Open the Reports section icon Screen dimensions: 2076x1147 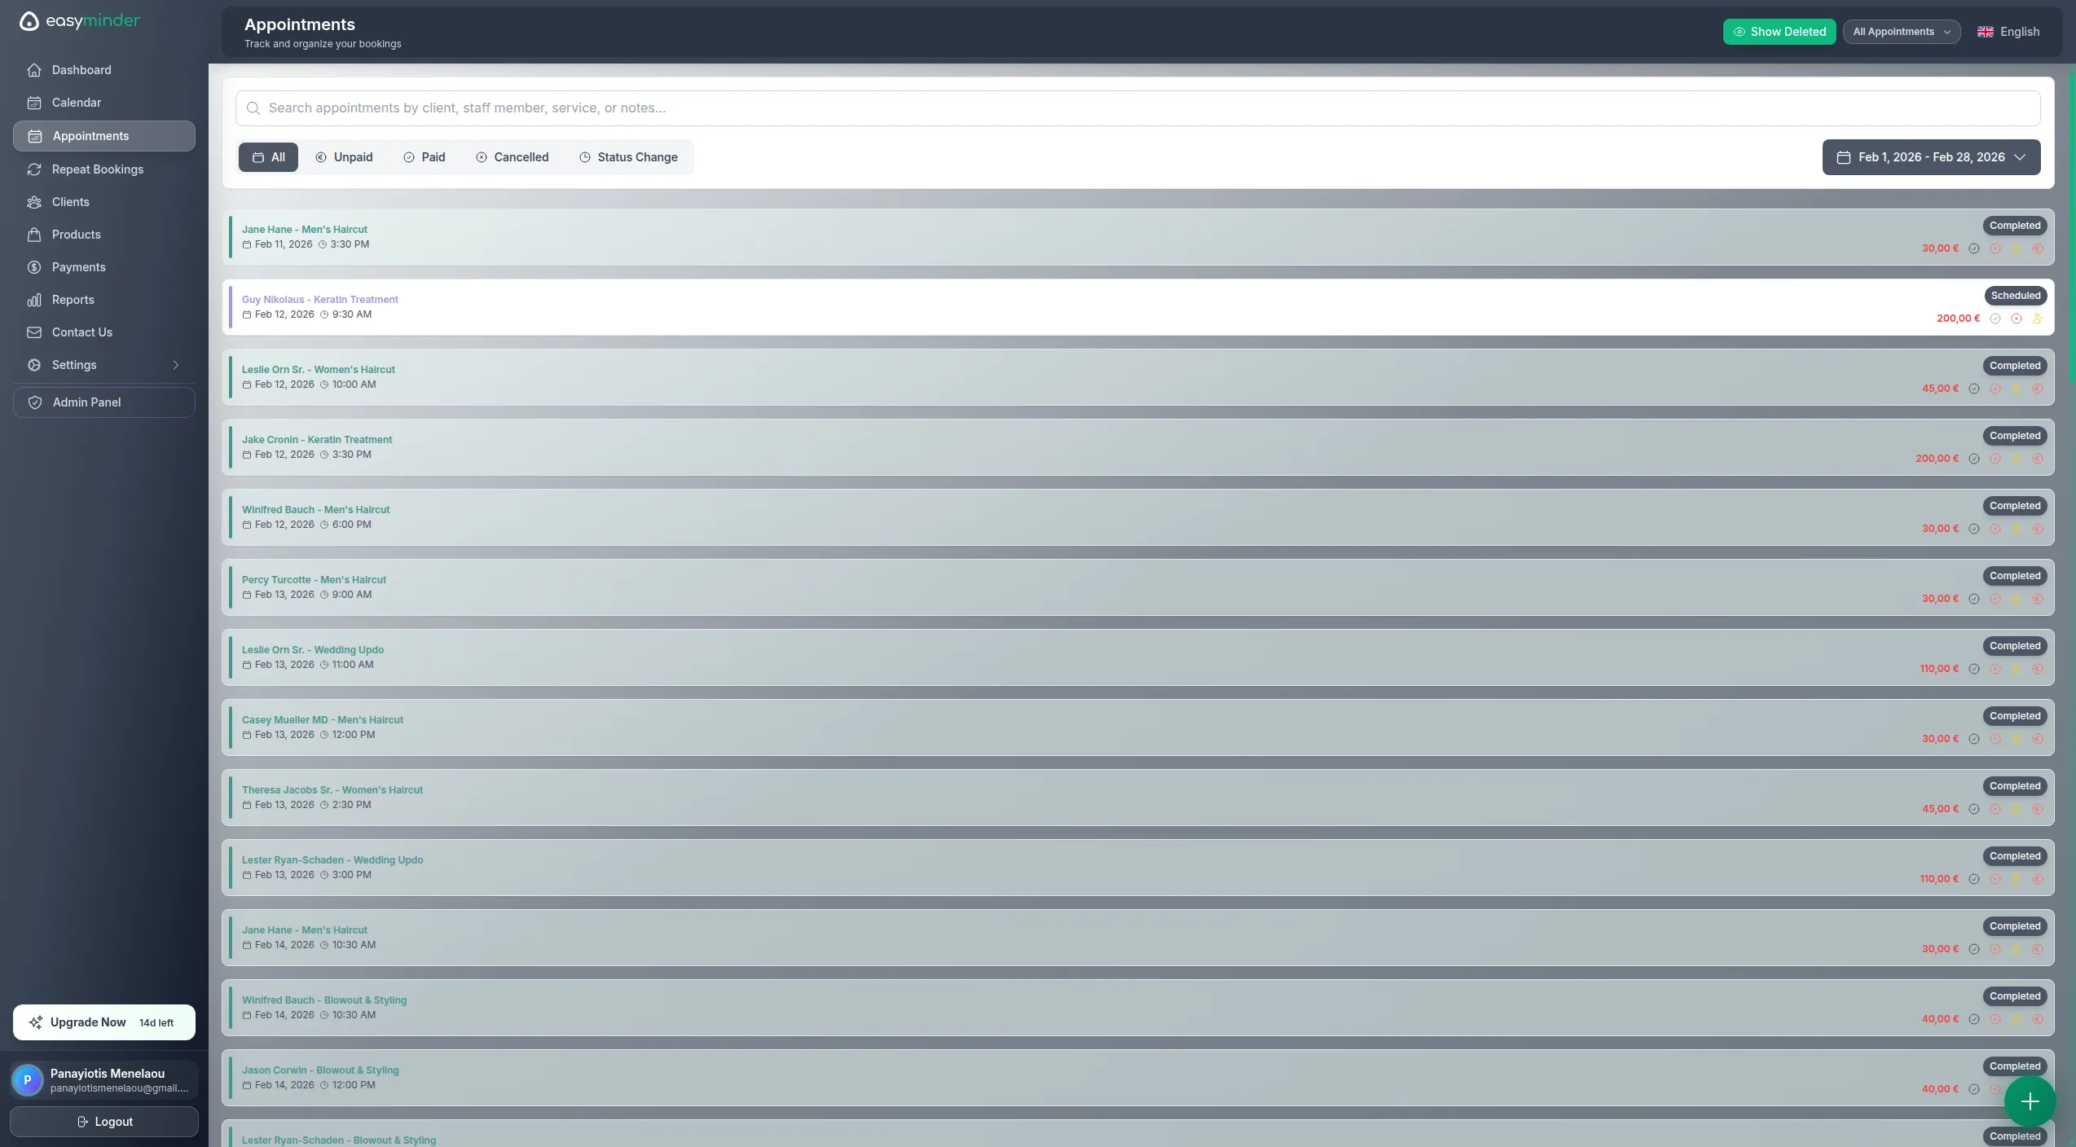click(x=34, y=300)
